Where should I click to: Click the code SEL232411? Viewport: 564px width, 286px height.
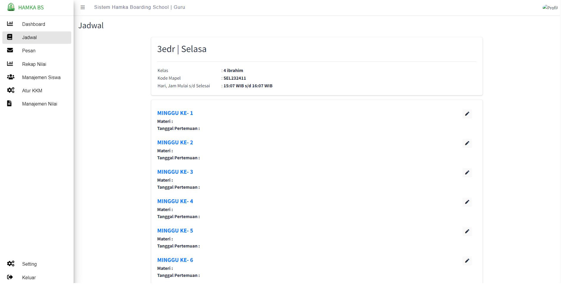click(x=235, y=78)
